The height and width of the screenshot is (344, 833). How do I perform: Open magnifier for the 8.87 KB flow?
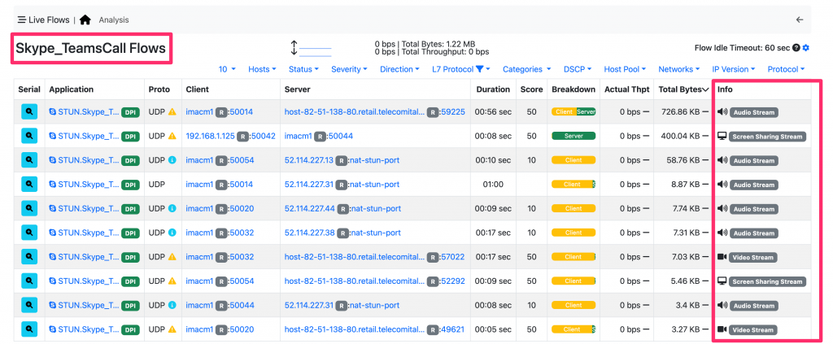pos(29,185)
